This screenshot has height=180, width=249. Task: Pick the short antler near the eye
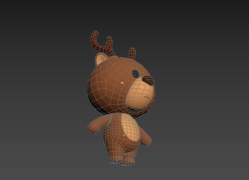point(132,54)
